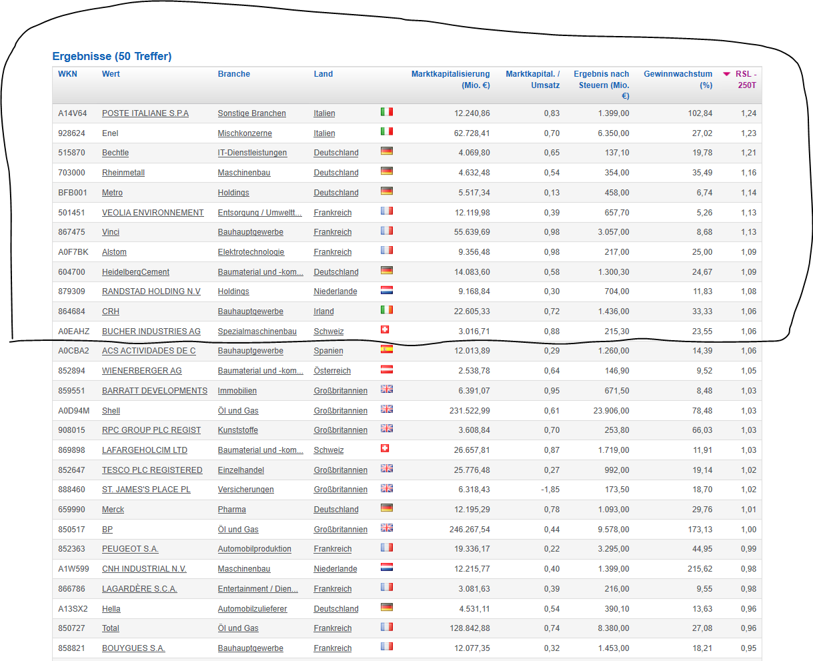The image size is (813, 661).
Task: Click Spezialmaschinenbau sector link
Action: 257,332
